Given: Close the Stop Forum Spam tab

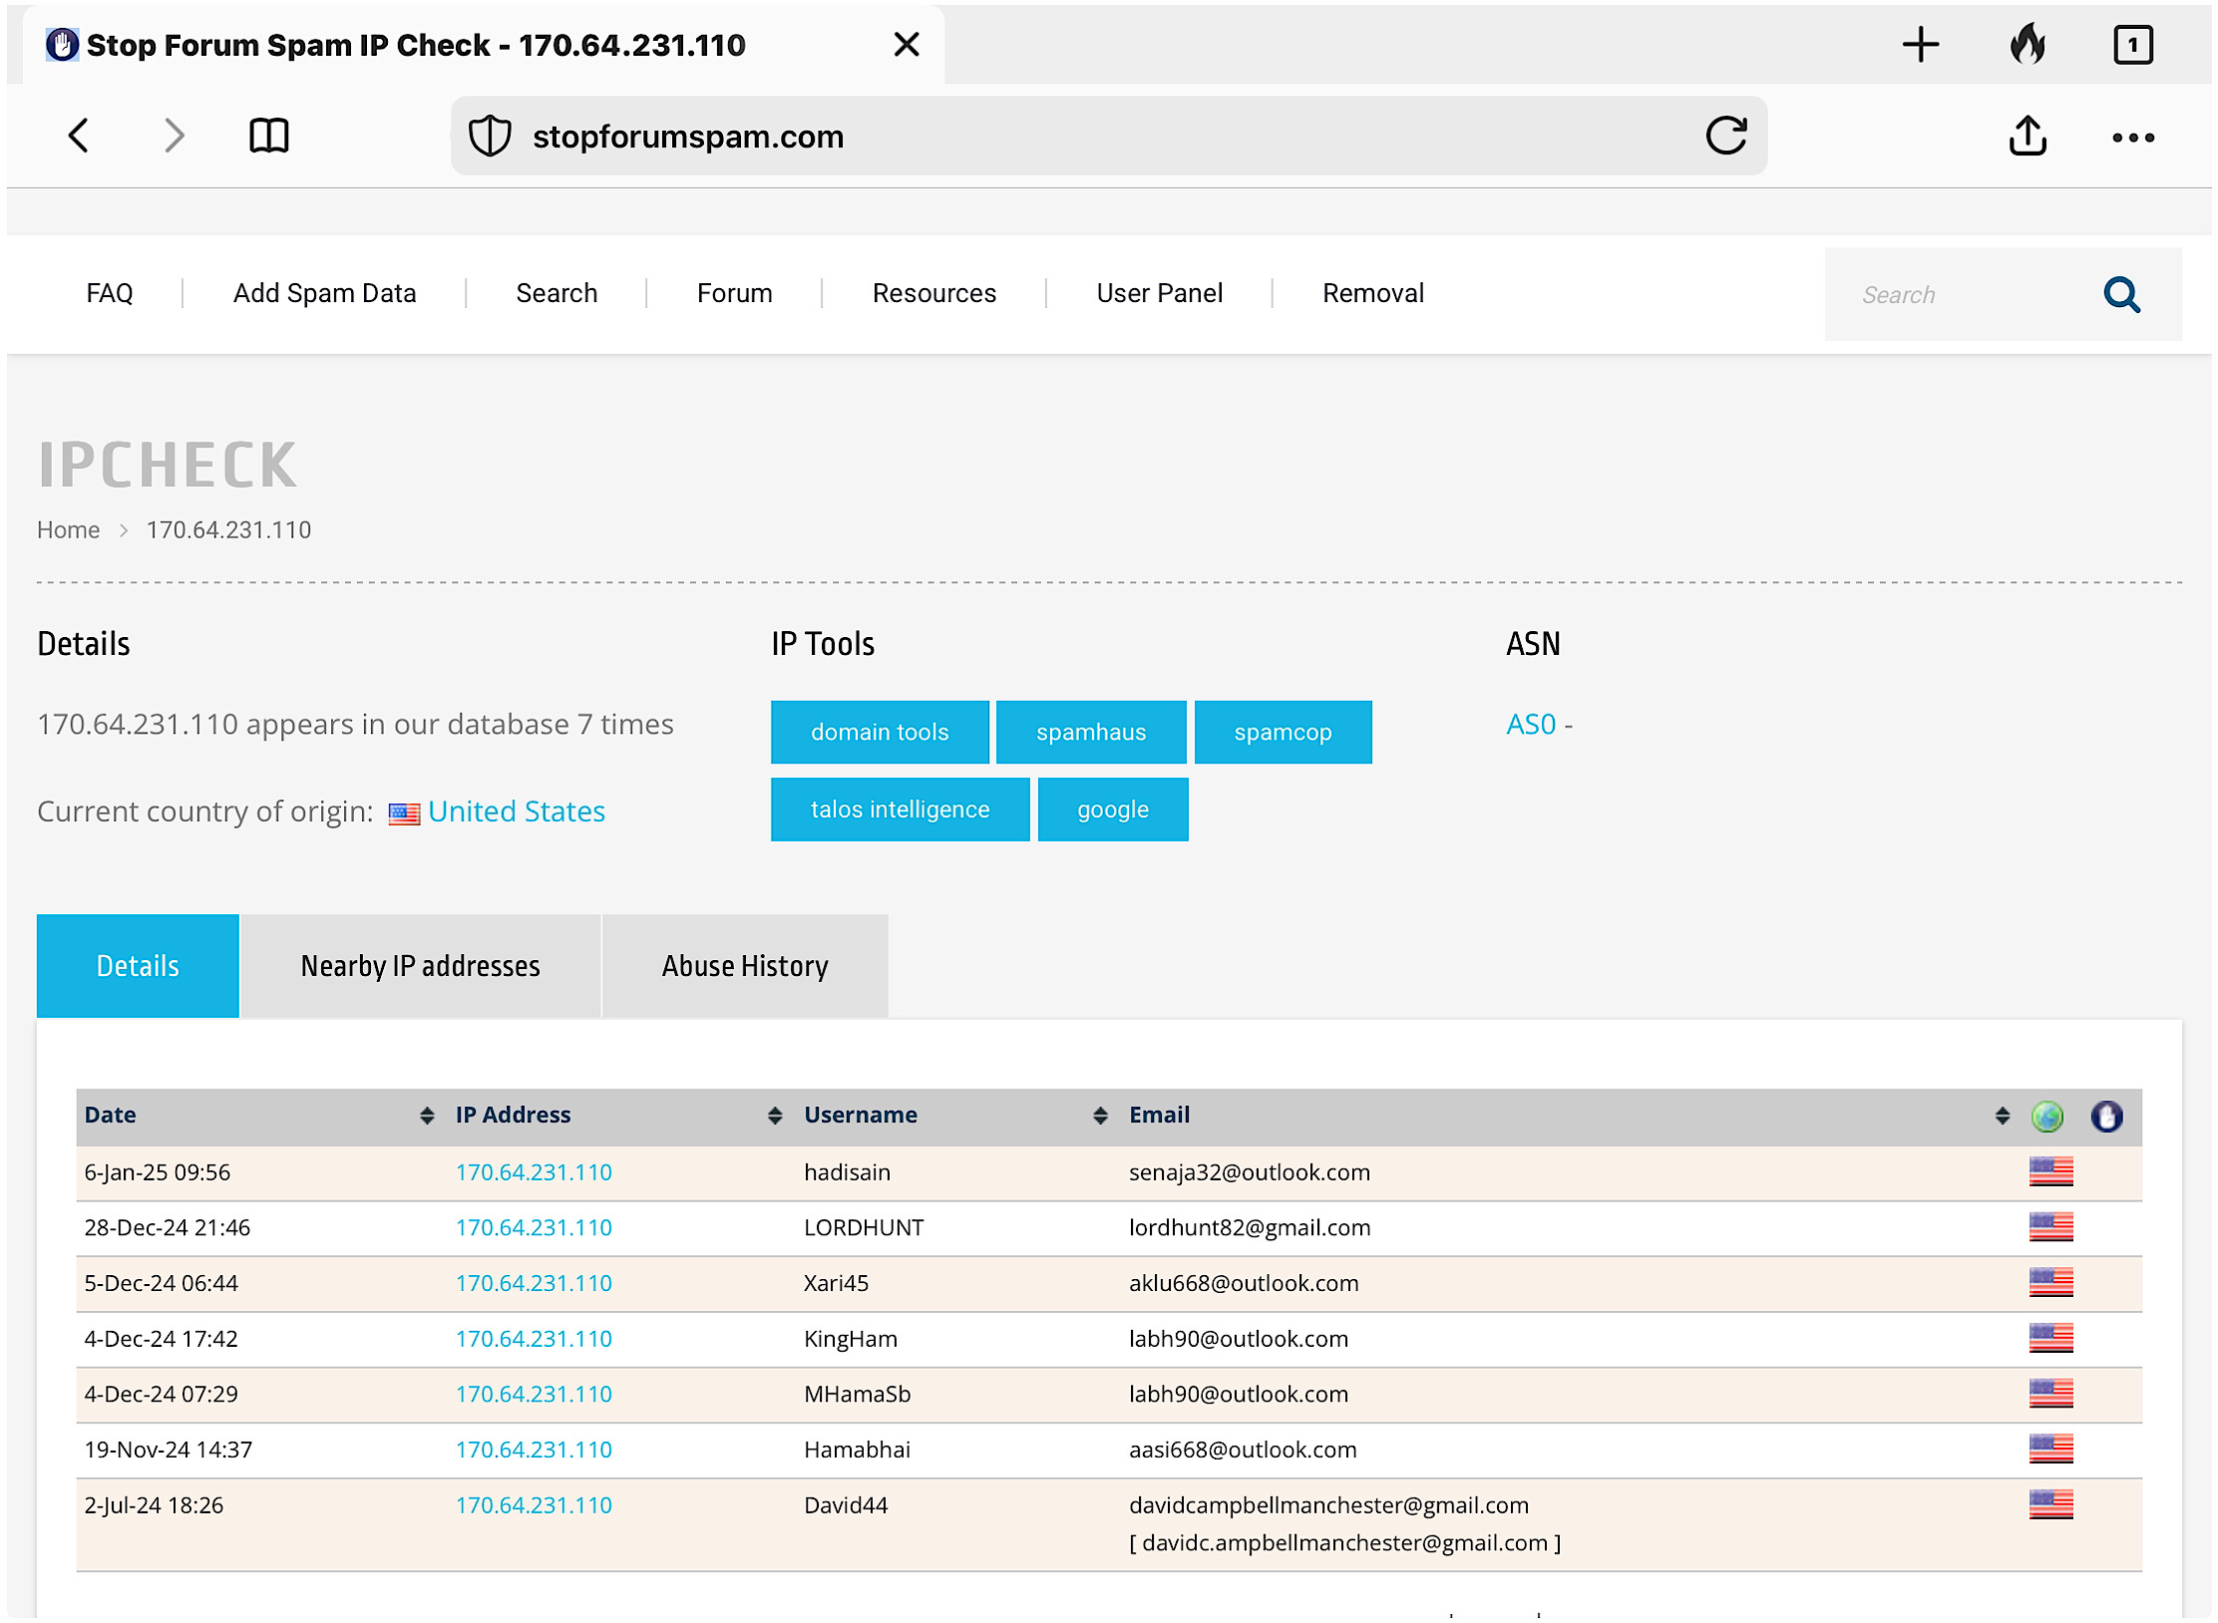Looking at the screenshot, I should [907, 45].
